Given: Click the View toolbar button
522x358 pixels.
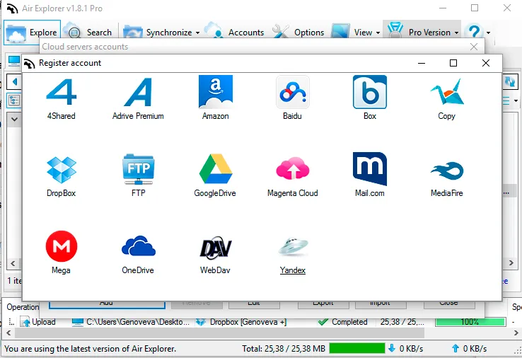Looking at the screenshot, I should [352, 33].
